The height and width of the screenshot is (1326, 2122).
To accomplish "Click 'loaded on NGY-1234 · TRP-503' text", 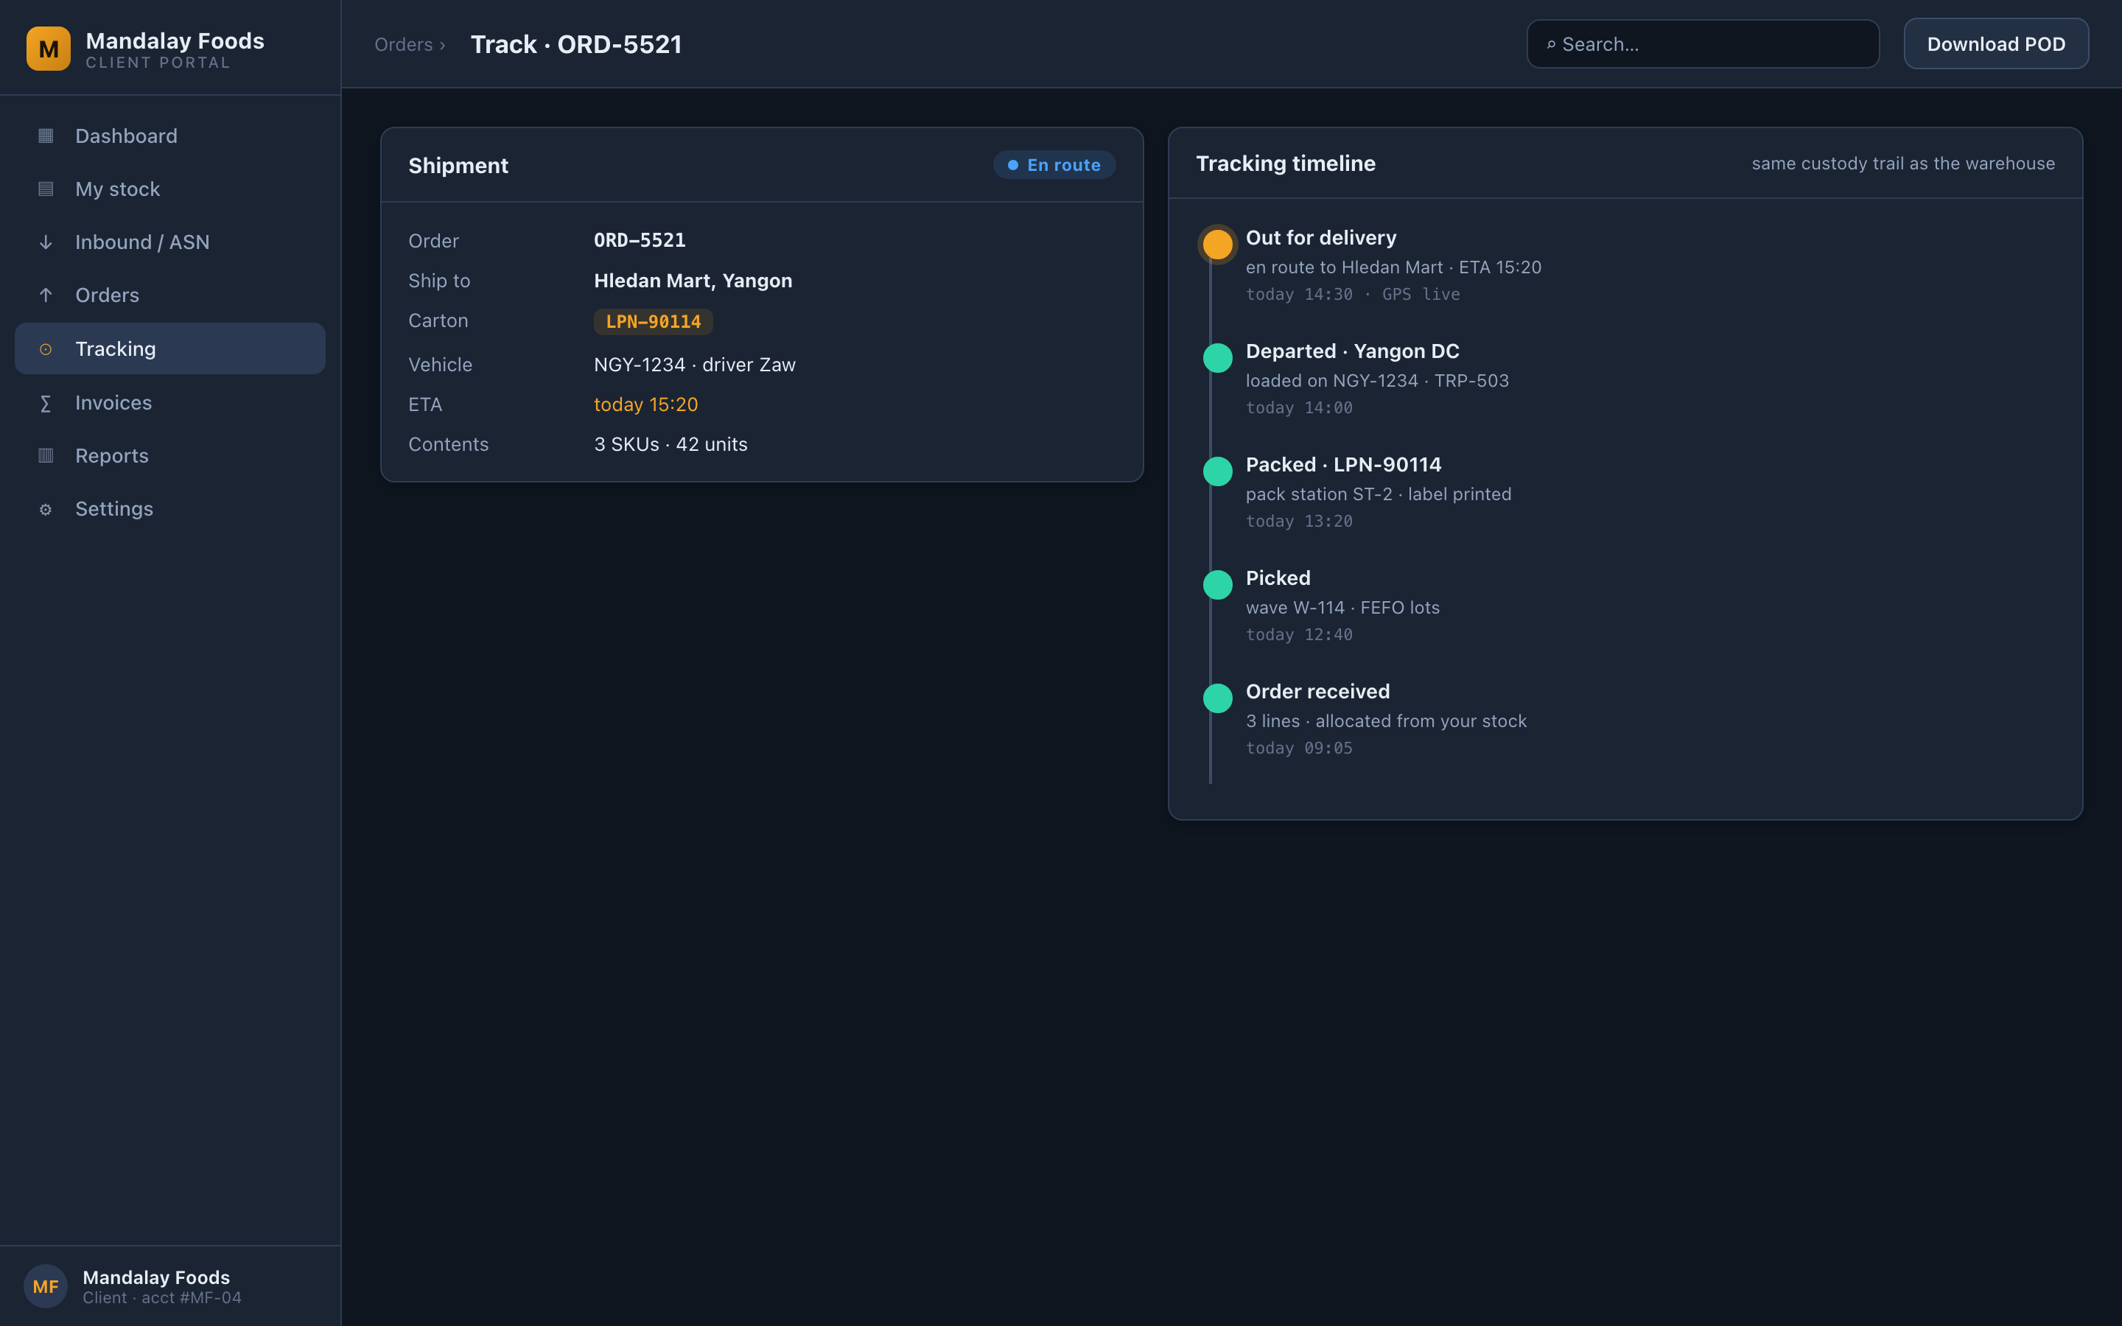I will [x=1376, y=381].
